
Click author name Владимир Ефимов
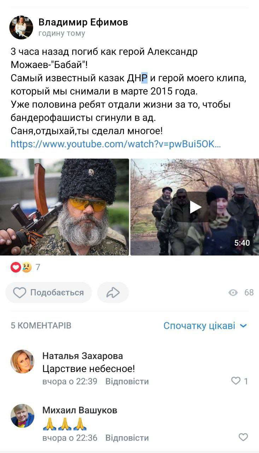click(83, 22)
